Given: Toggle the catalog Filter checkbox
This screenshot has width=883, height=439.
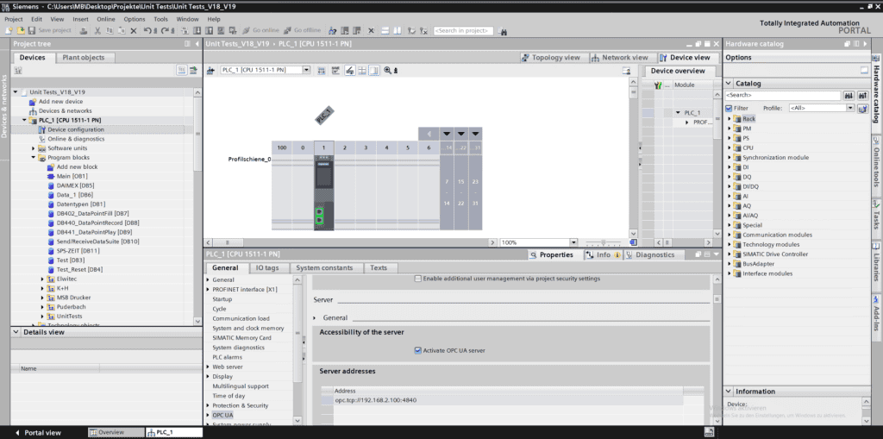Looking at the screenshot, I should click(x=729, y=108).
